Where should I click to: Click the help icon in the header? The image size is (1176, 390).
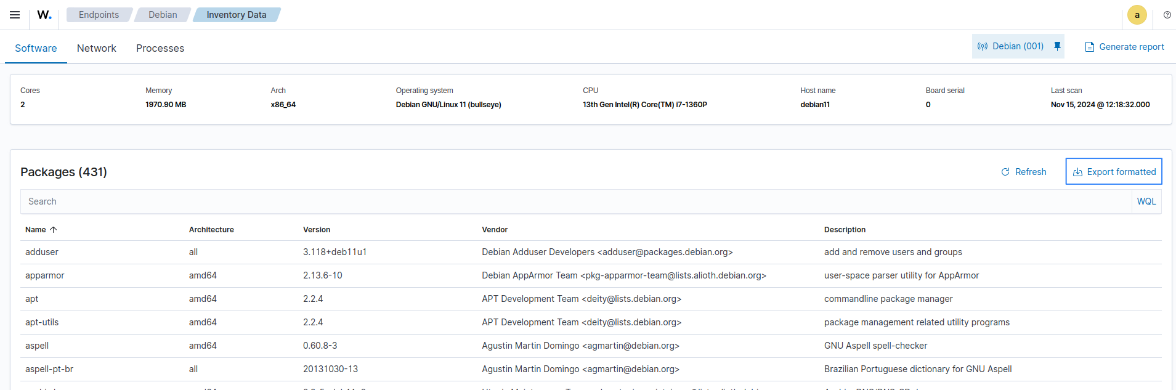(x=1167, y=15)
